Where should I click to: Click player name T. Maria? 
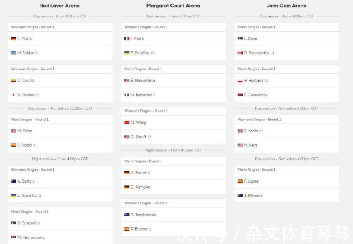25,39
